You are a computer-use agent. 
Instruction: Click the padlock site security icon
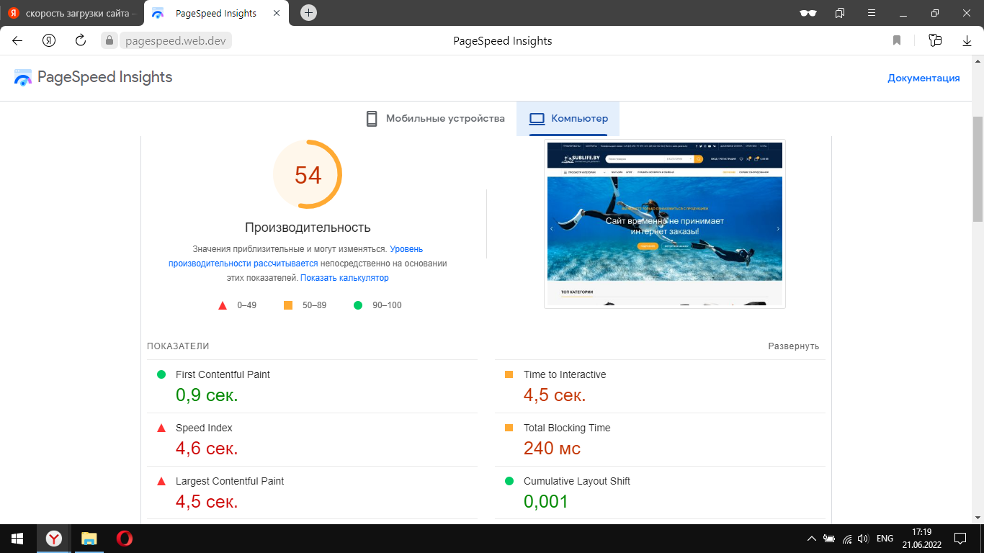click(x=109, y=41)
